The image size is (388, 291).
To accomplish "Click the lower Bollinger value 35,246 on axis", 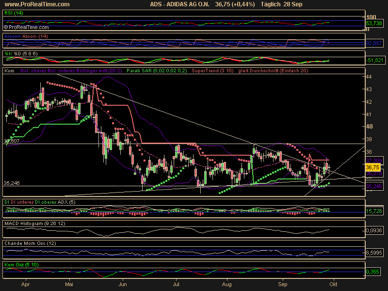I will (374, 186).
